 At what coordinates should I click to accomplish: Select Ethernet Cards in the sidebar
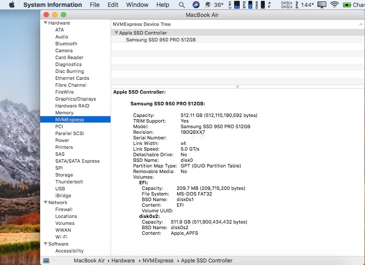click(72, 78)
